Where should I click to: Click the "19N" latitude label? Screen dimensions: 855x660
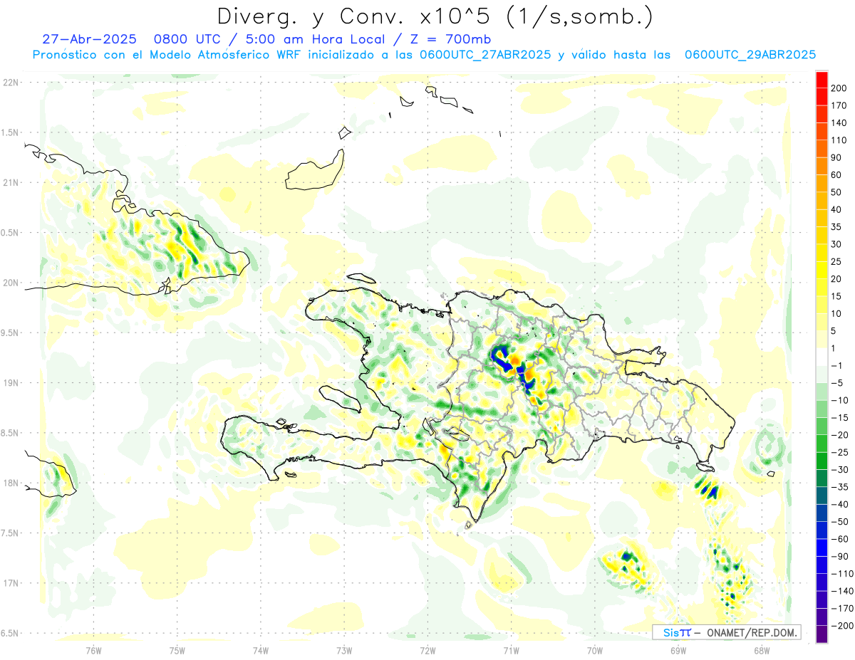pos(11,383)
